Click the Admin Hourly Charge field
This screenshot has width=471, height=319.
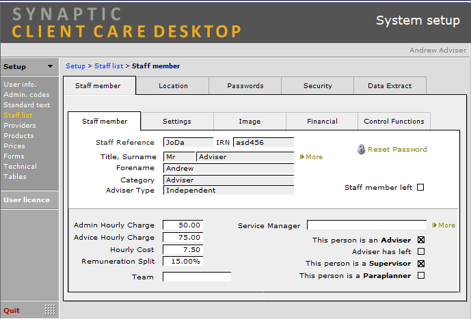tap(183, 225)
